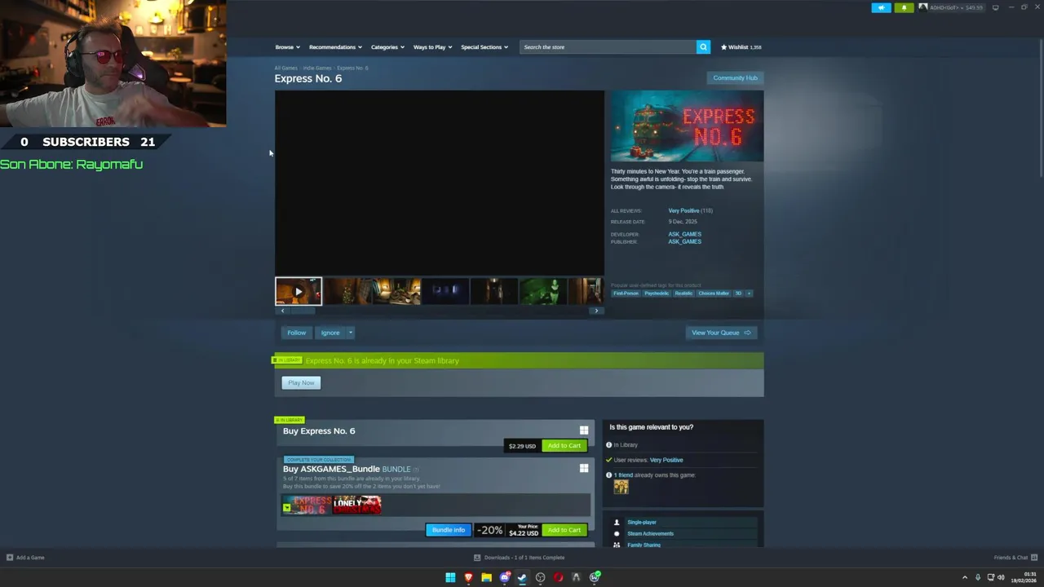Open Discord from taskbar
This screenshot has width=1044, height=587.
point(504,577)
